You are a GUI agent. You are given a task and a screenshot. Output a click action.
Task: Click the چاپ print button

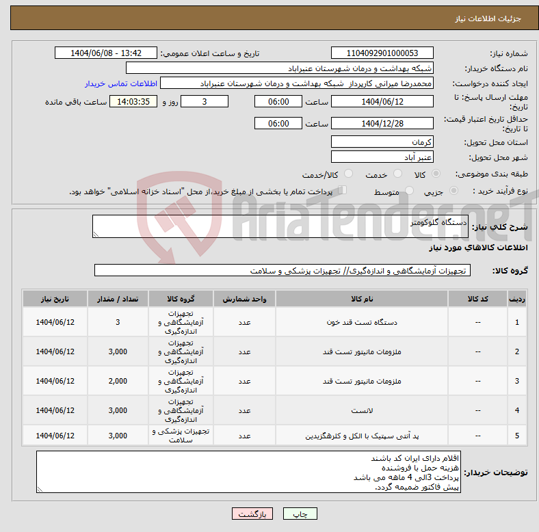point(300,514)
